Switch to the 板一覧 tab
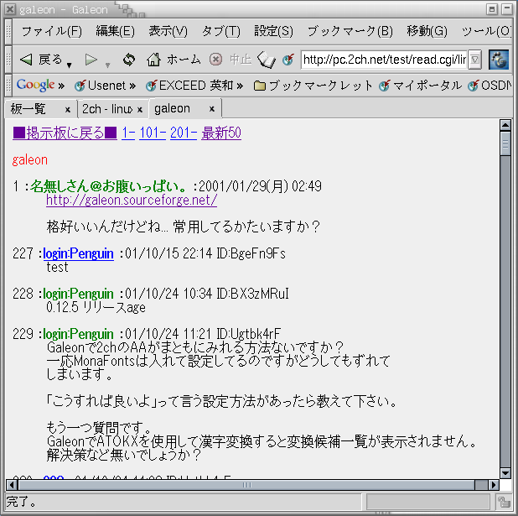Screen dimensions: 518x516 [28, 109]
